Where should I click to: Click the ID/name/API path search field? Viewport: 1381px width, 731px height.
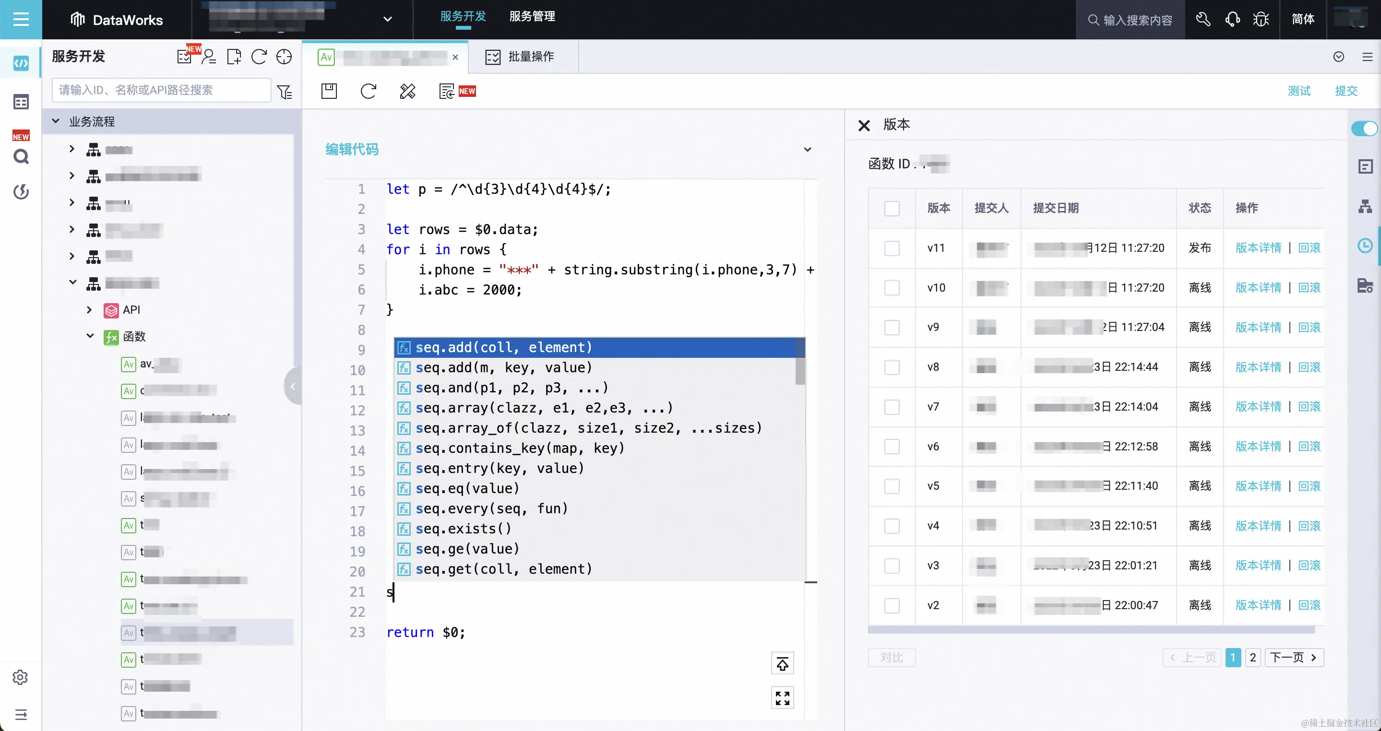pos(161,90)
